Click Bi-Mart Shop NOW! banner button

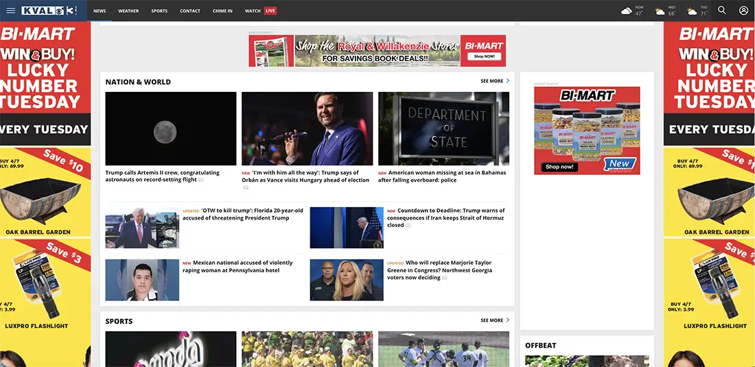(483, 56)
